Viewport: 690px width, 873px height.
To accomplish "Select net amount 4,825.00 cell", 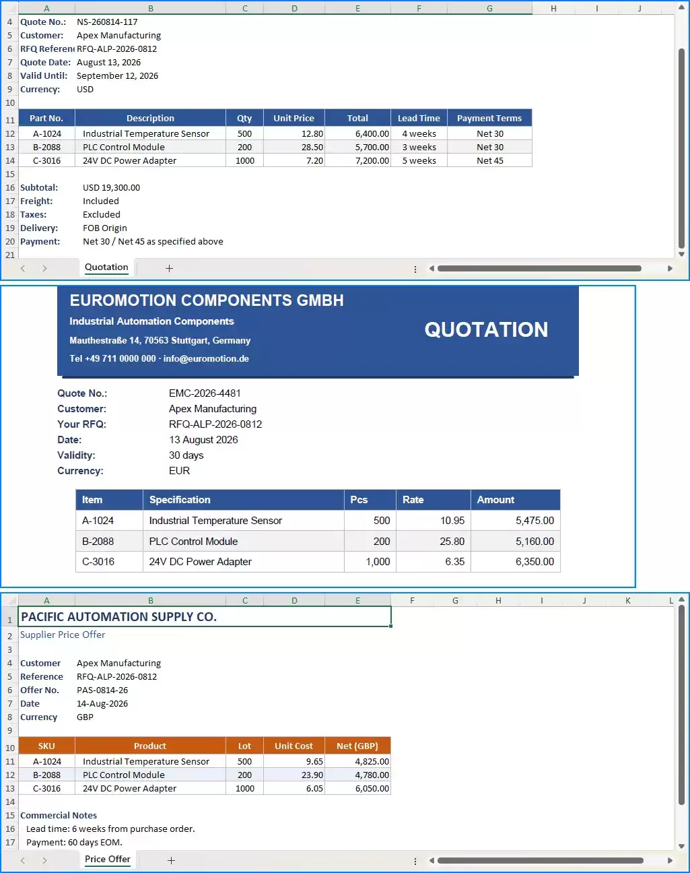I will (357, 762).
